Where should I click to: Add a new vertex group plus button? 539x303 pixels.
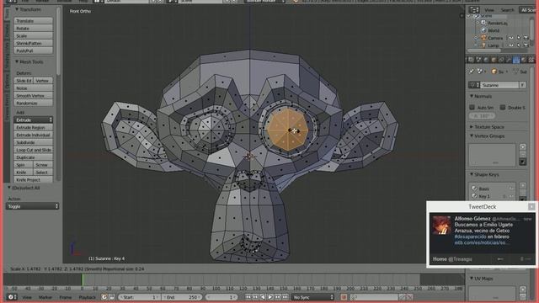[523, 146]
